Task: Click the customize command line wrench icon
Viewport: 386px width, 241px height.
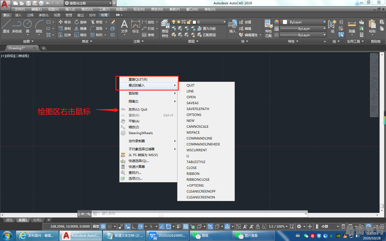Action: [88, 214]
